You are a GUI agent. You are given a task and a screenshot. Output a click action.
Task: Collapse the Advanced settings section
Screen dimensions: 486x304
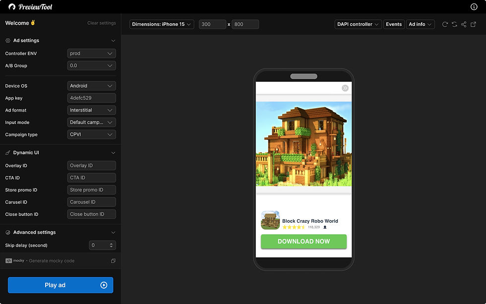pyautogui.click(x=113, y=233)
